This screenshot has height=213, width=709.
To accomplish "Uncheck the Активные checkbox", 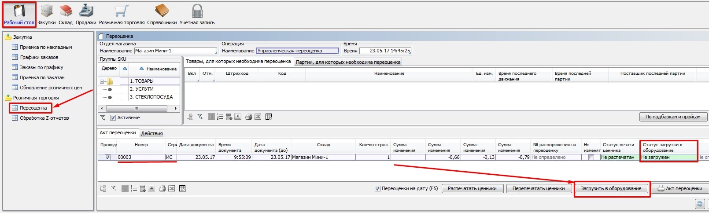I will (x=113, y=118).
